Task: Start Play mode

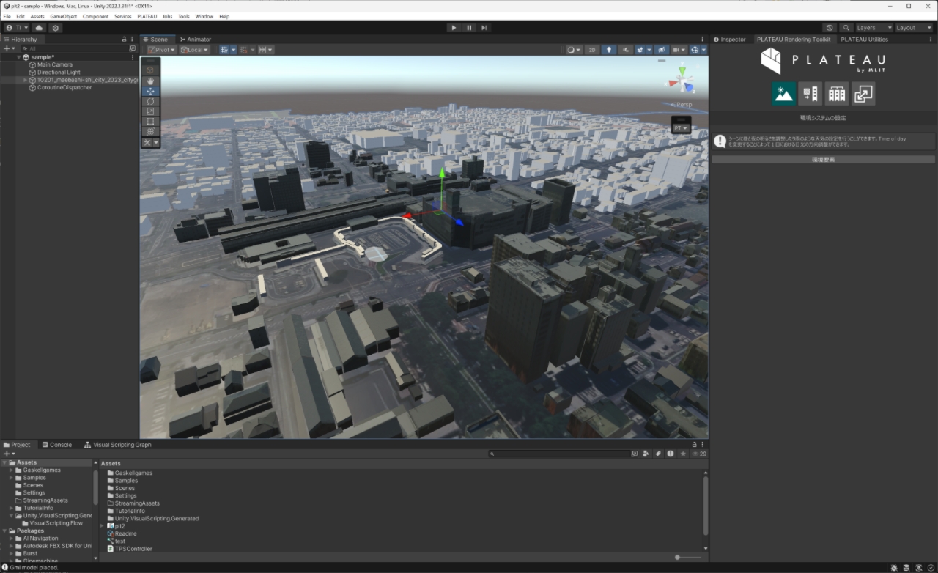Action: [454, 28]
